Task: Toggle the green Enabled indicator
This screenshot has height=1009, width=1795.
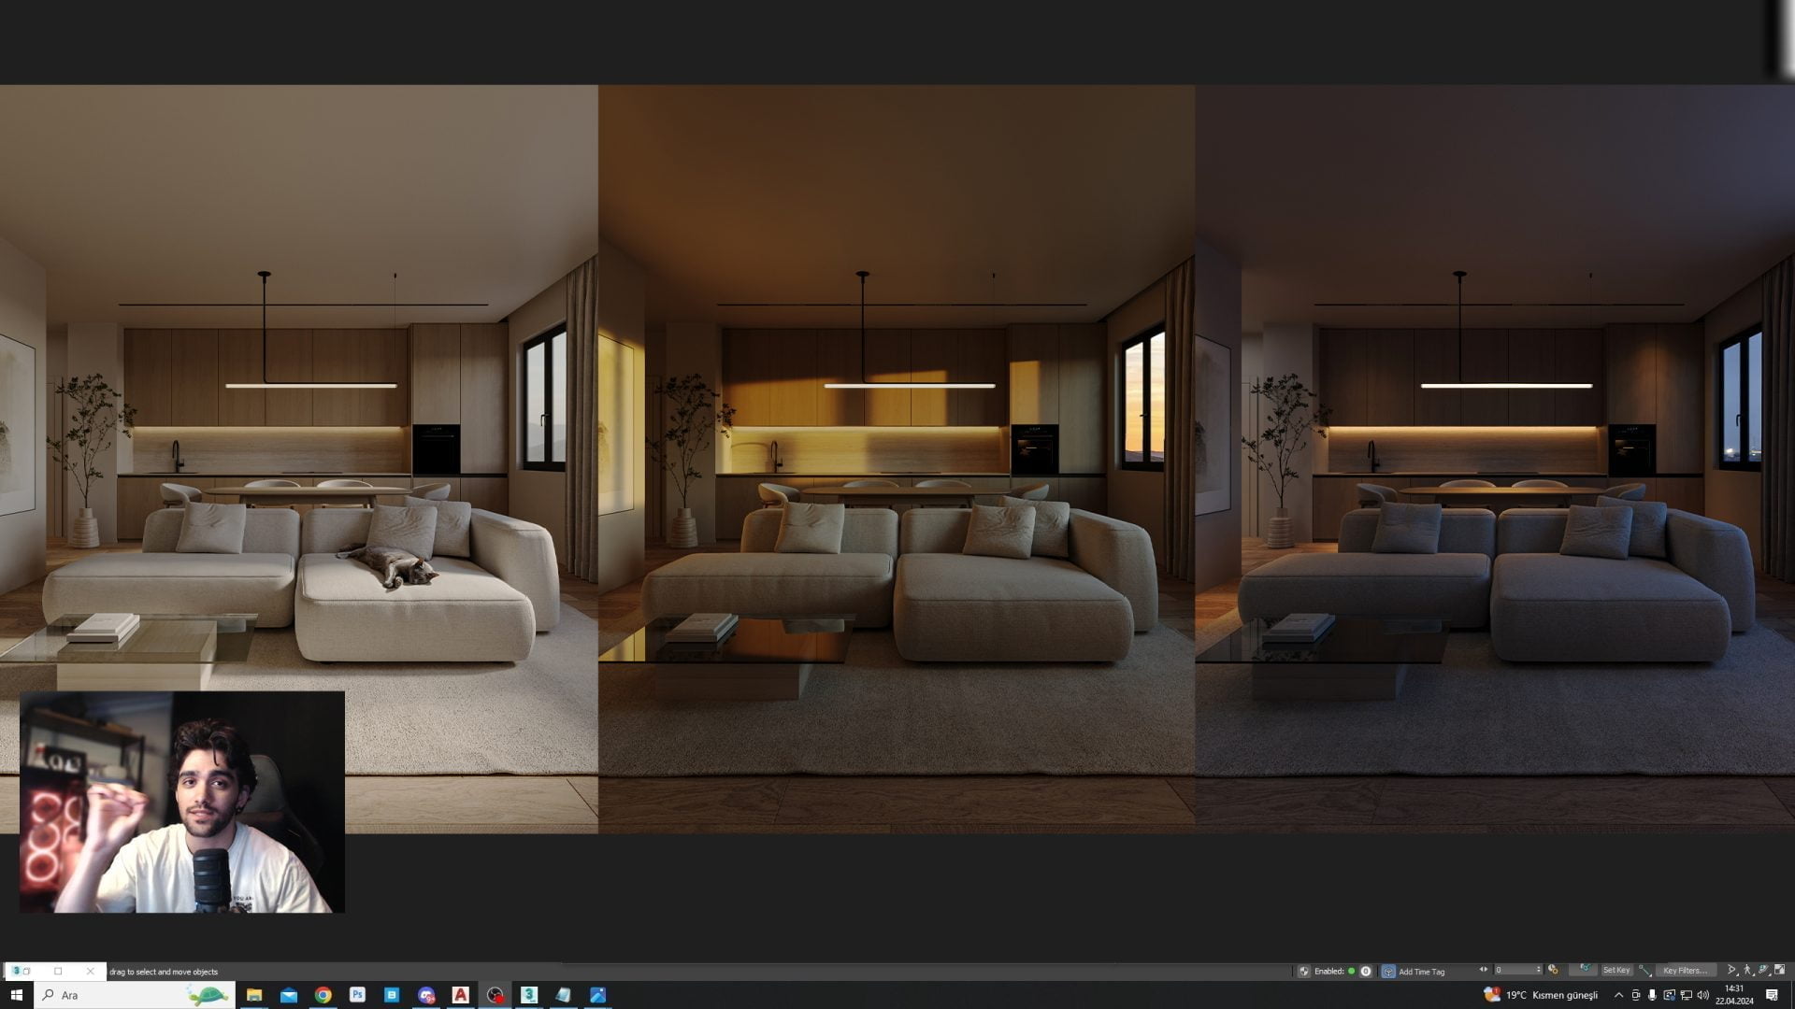Action: pos(1351,971)
